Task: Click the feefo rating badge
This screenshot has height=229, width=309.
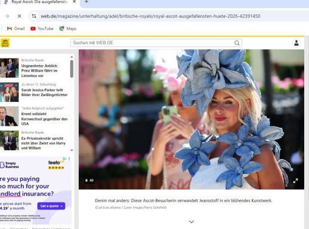Action: point(56,165)
